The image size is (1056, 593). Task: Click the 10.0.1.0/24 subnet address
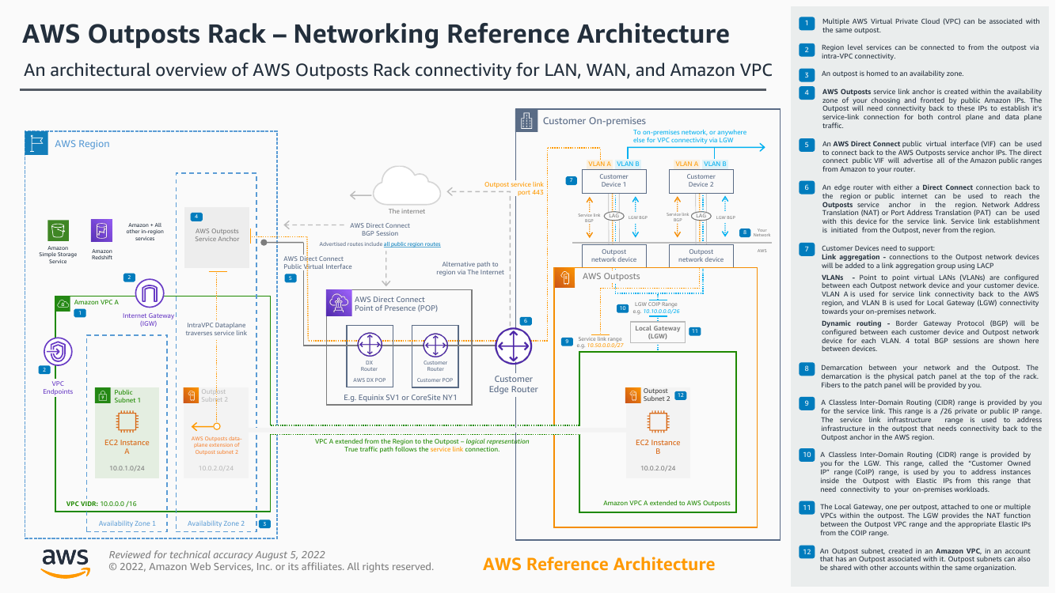click(x=127, y=469)
